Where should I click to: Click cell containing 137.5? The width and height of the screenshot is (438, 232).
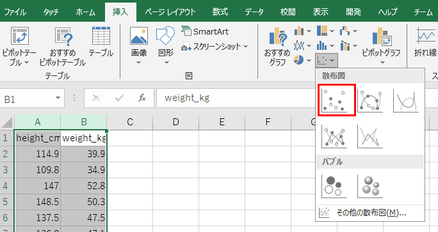[38, 217]
